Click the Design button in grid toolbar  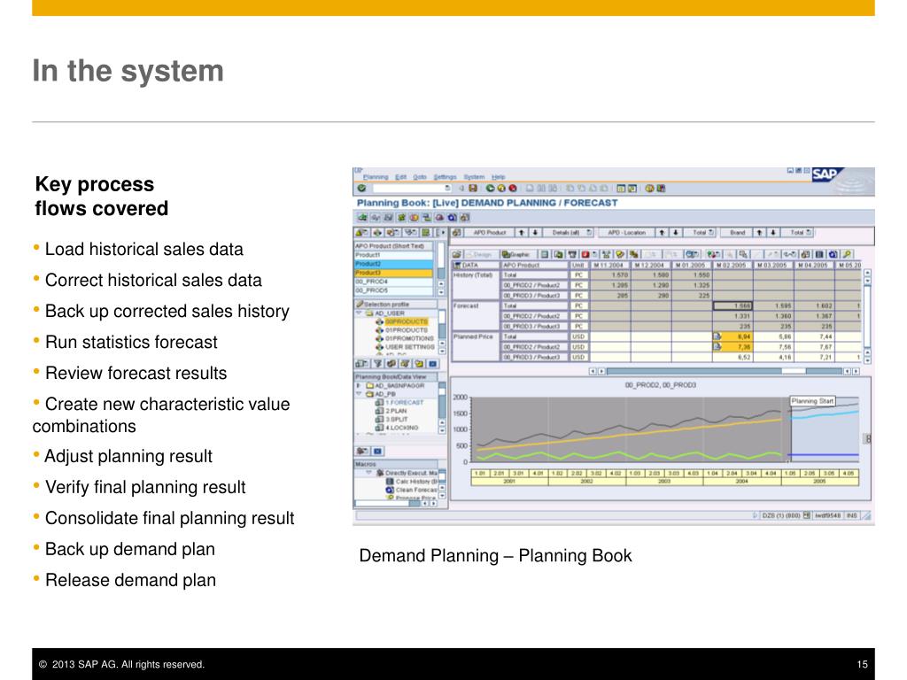coord(481,254)
